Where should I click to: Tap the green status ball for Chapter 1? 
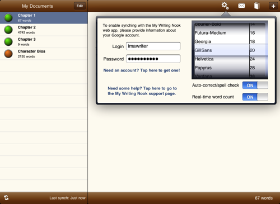pyautogui.click(x=8, y=18)
